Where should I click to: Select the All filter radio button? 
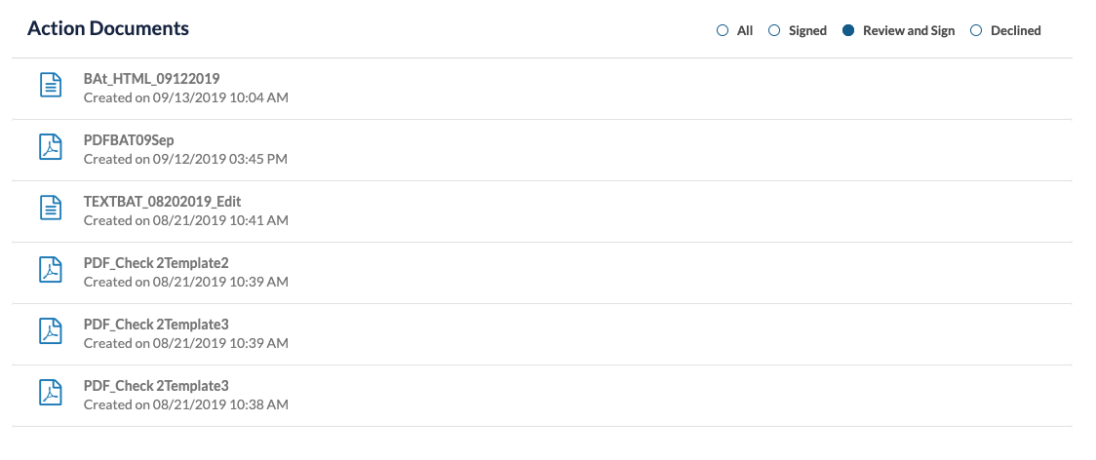723,30
